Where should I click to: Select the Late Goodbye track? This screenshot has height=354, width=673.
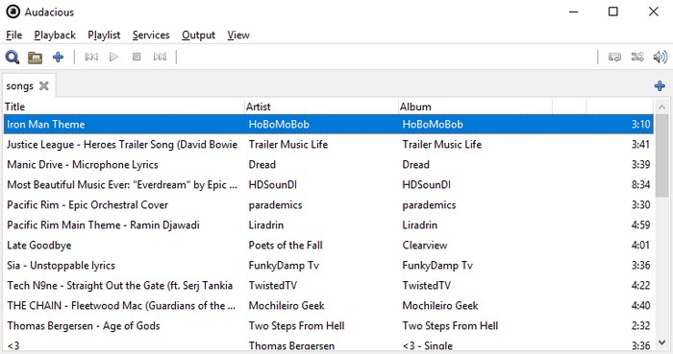click(329, 245)
